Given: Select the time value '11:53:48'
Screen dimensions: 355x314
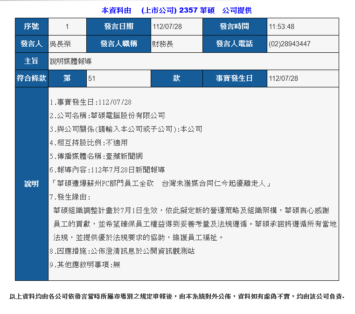Looking at the screenshot, I should point(281,27).
